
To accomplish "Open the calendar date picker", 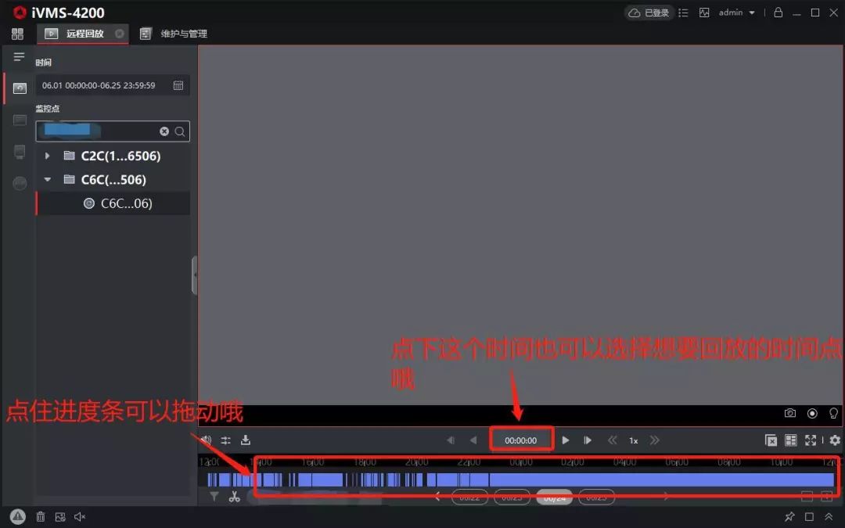I will pos(178,85).
